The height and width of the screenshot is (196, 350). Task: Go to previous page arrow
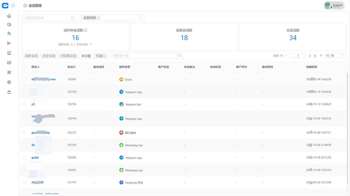[x=286, y=56]
